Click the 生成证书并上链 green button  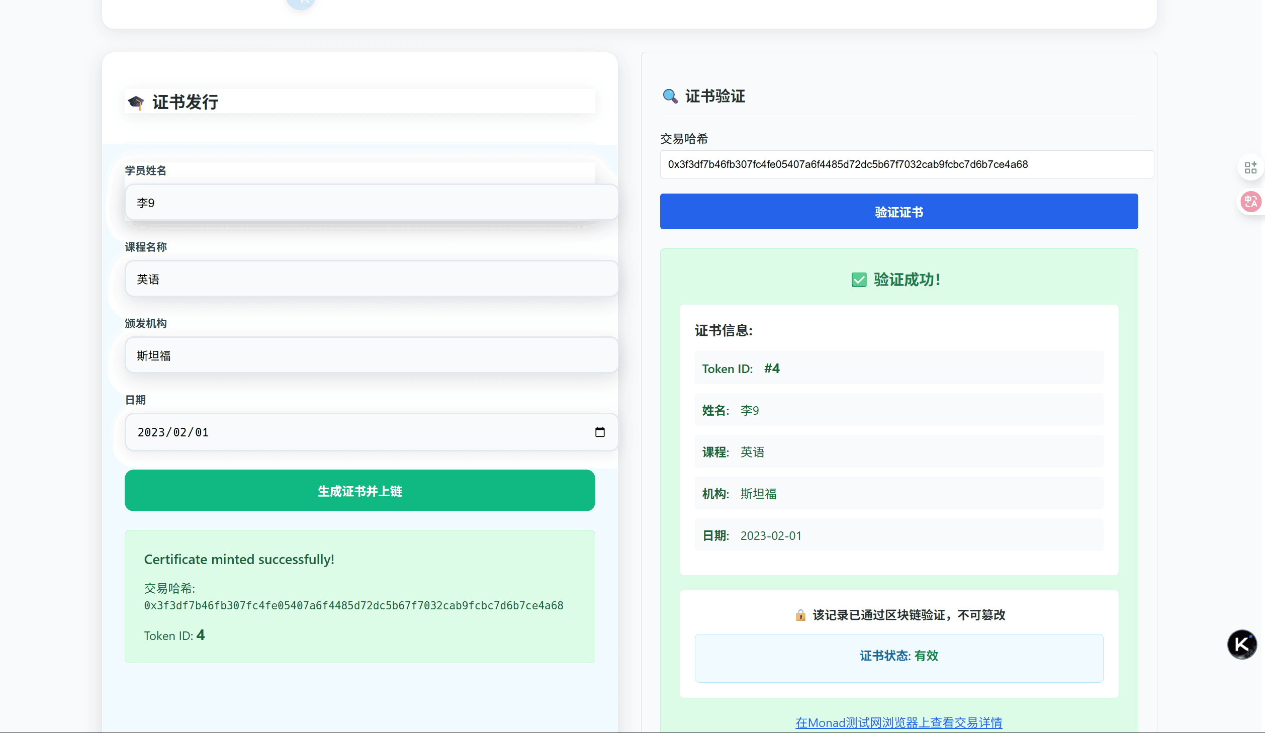pos(359,491)
